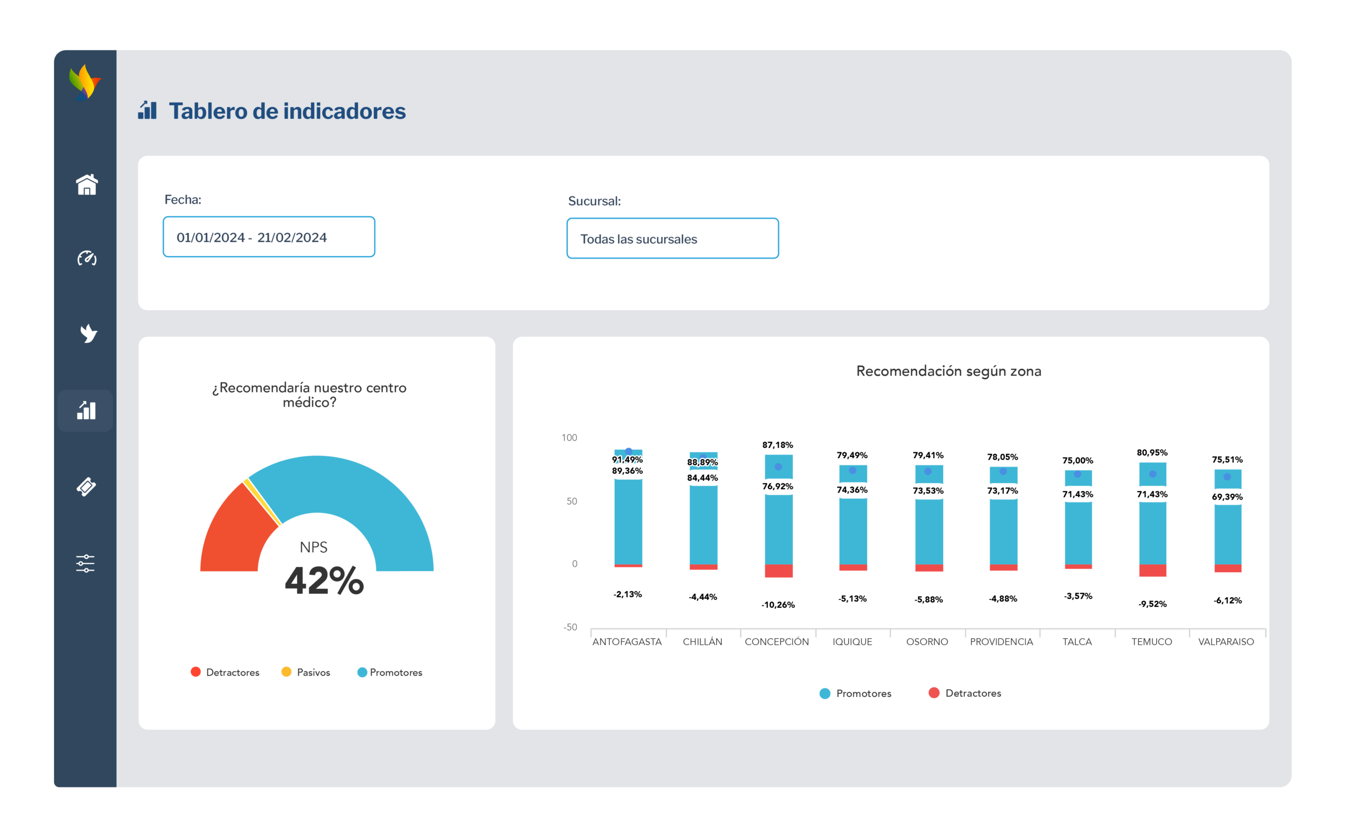Viewport: 1346px width, 819px height.
Task: Click the bird icon in sidebar
Action: click(87, 334)
